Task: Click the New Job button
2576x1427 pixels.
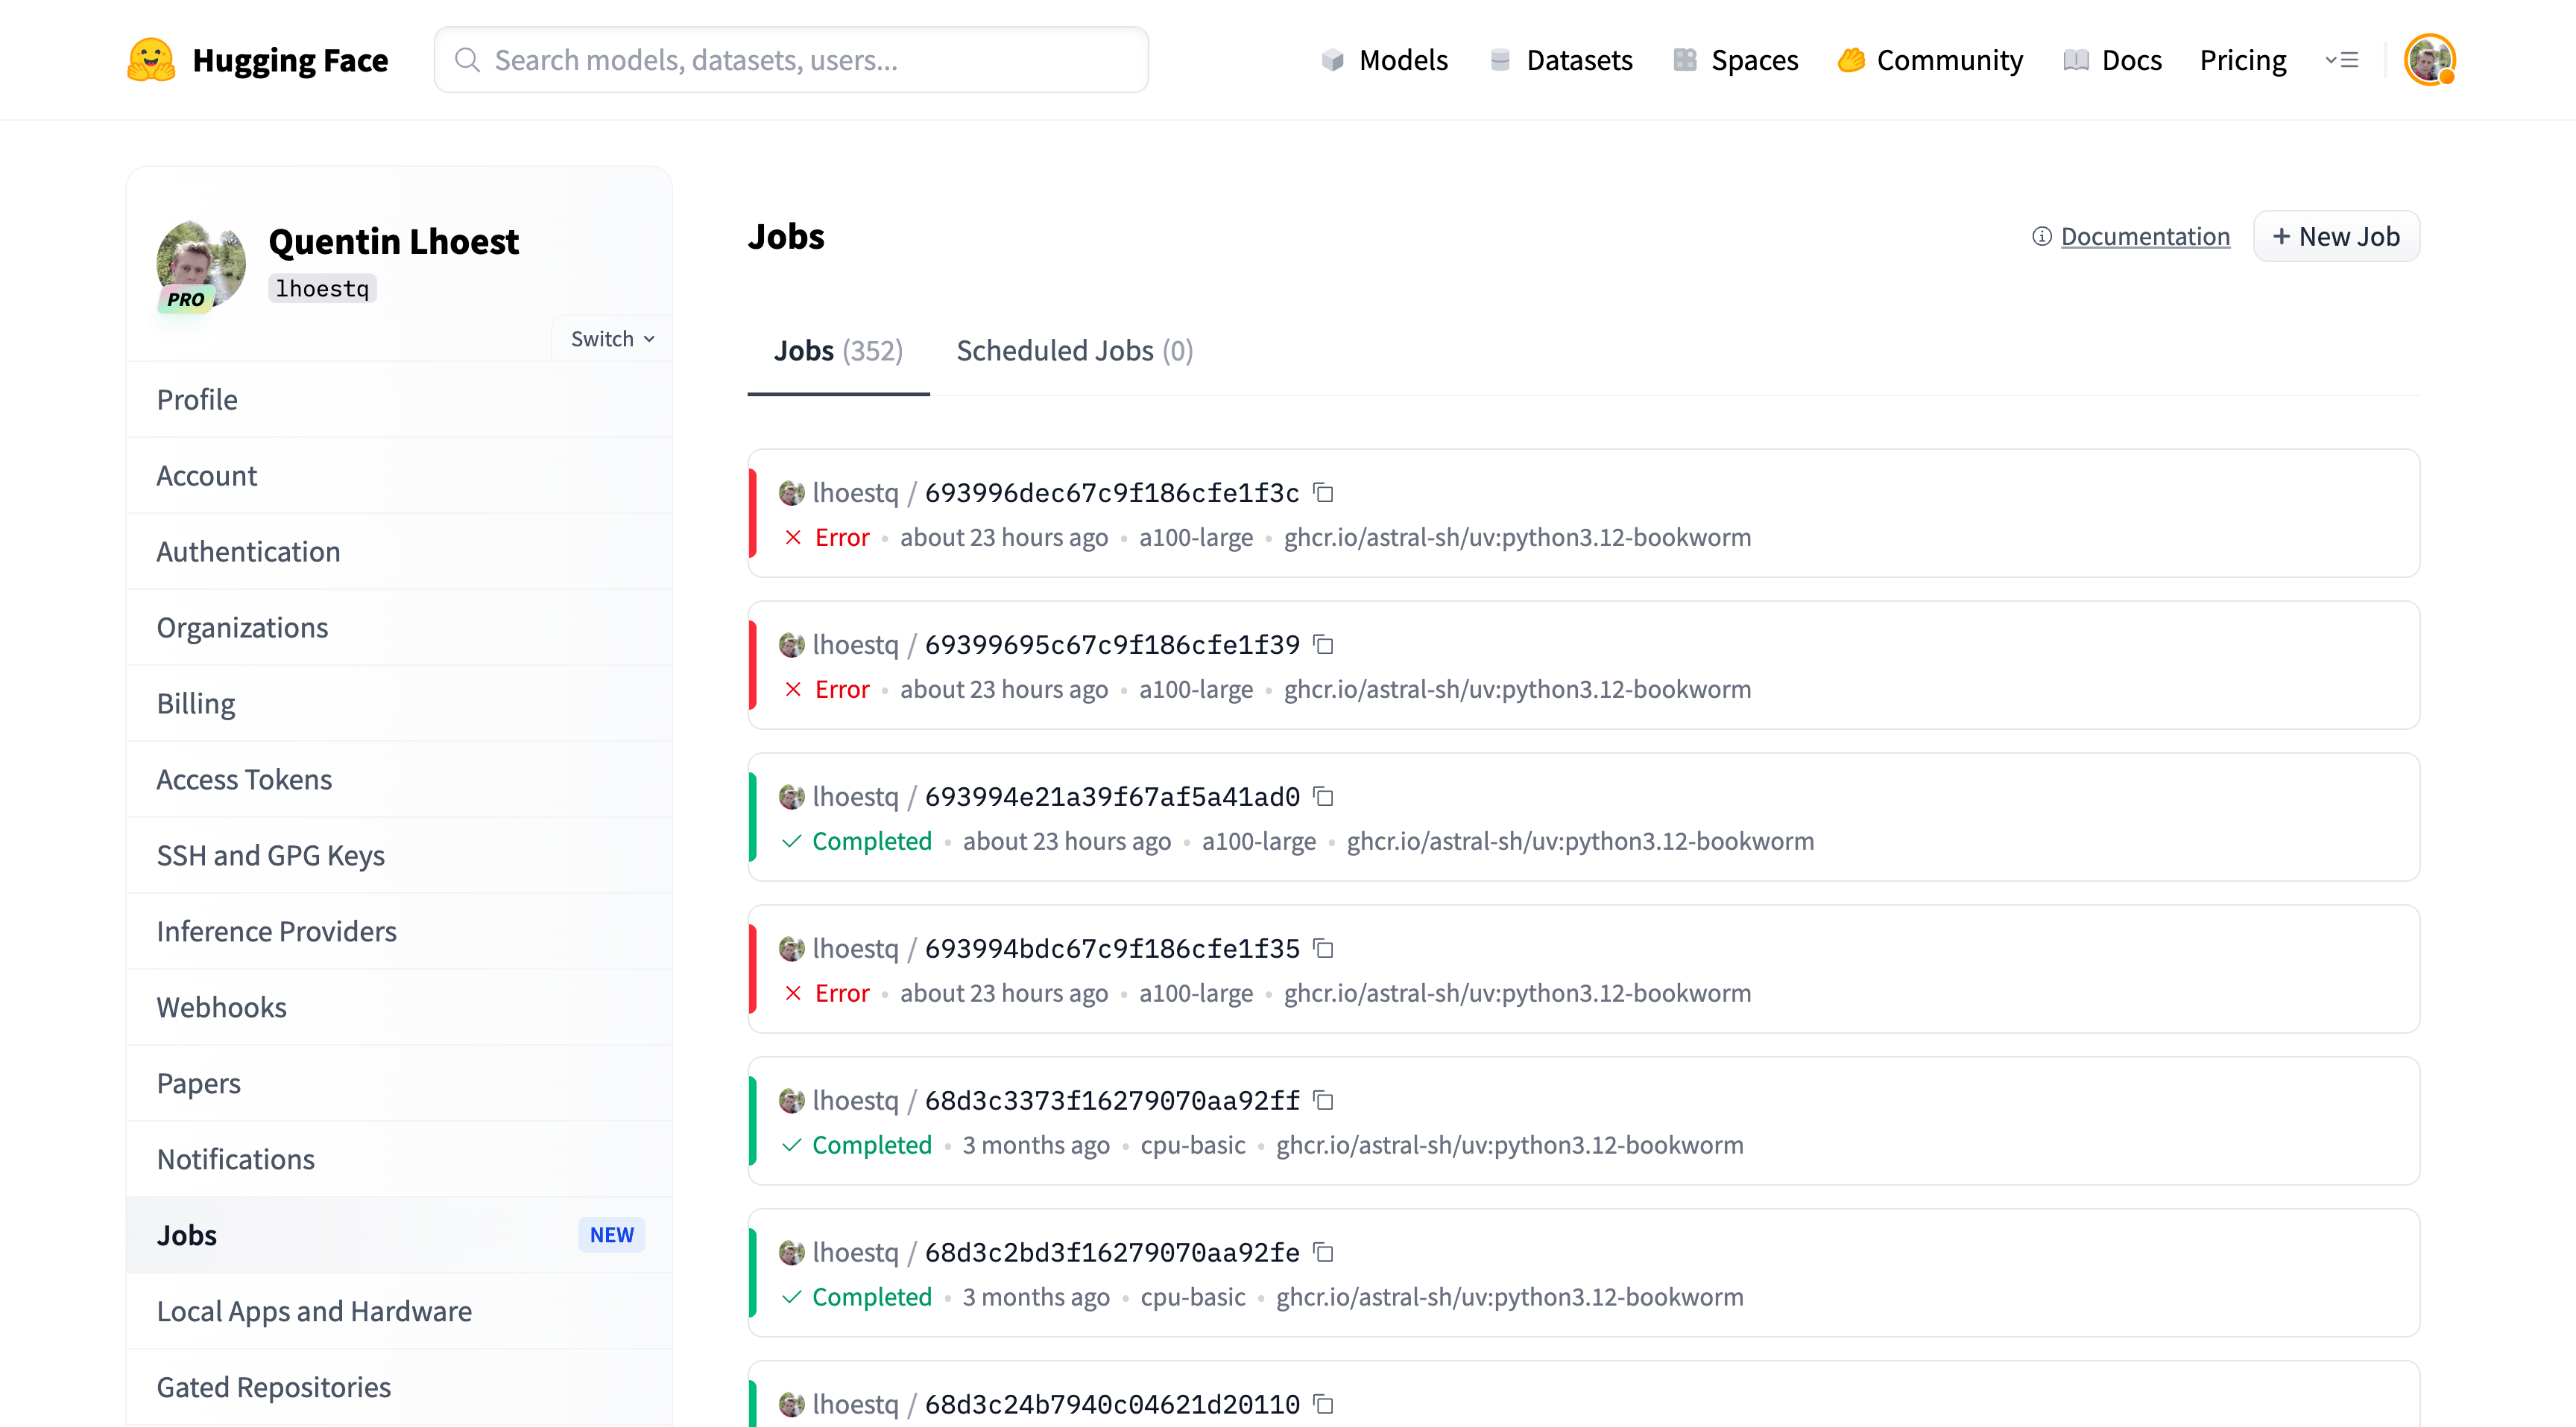Action: (x=2335, y=237)
